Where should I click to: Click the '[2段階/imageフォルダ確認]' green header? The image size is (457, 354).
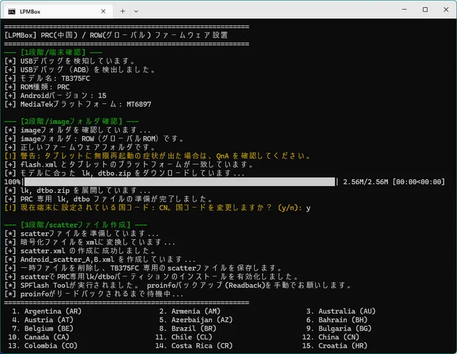pyautogui.click(x=72, y=122)
